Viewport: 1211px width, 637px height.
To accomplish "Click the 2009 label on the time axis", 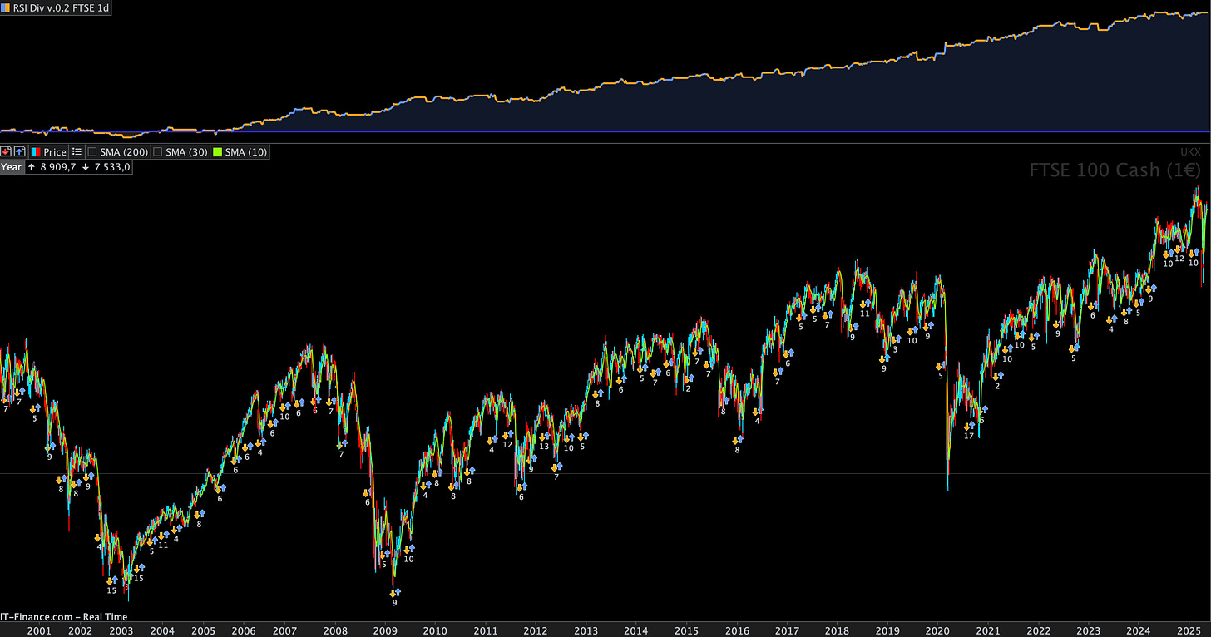I will pos(385,630).
